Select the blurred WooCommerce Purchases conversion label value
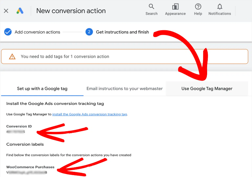252x177 pixels. point(27,172)
